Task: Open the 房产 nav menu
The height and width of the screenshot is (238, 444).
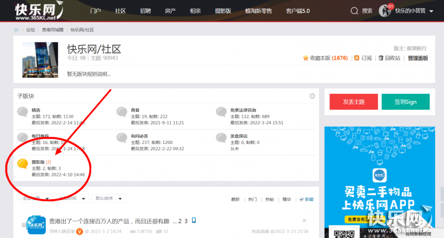Action: pyautogui.click(x=170, y=11)
